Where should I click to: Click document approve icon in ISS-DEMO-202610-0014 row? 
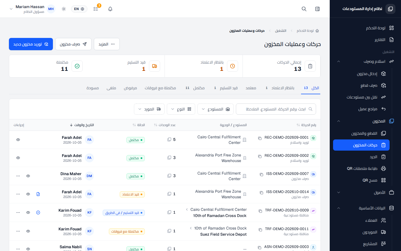pyautogui.click(x=38, y=194)
